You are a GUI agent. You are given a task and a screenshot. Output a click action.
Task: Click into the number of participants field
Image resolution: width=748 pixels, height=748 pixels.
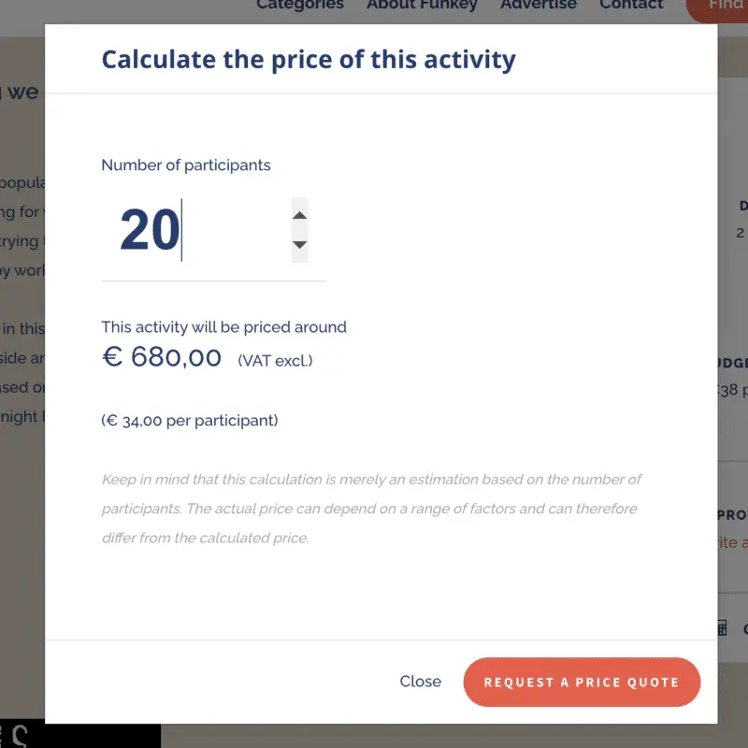click(196, 230)
